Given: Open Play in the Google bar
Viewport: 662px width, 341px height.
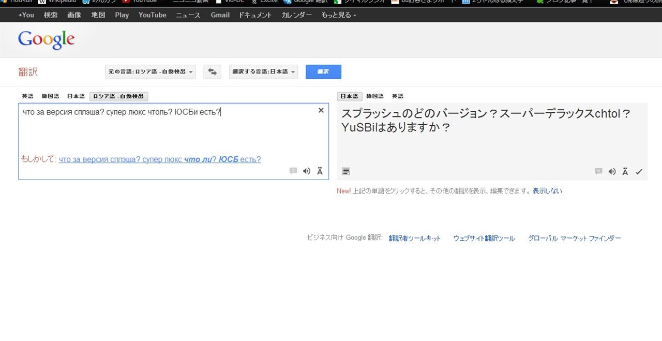Looking at the screenshot, I should coord(122,15).
